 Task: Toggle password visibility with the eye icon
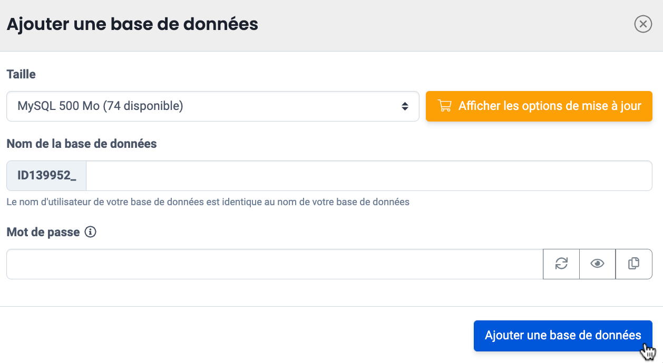coord(597,264)
